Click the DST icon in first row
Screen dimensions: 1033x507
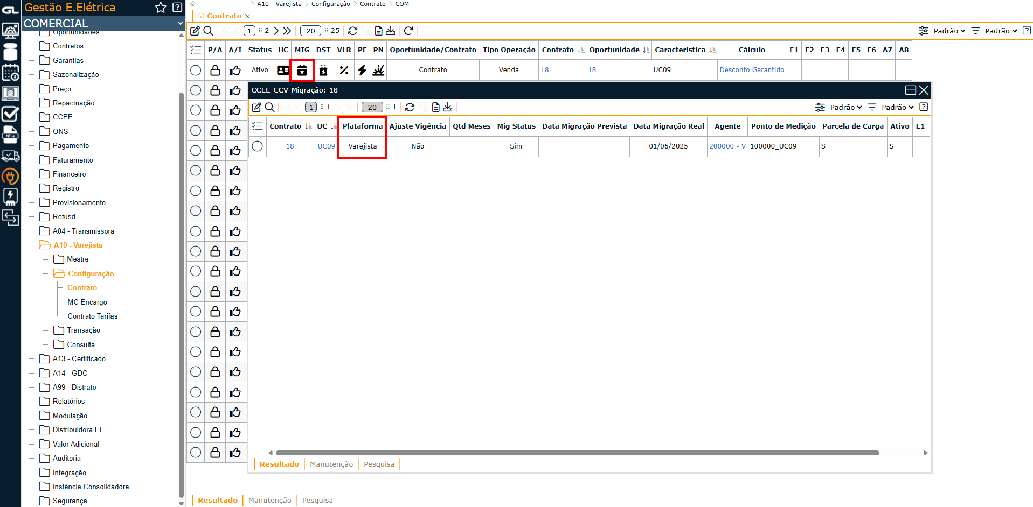[323, 70]
